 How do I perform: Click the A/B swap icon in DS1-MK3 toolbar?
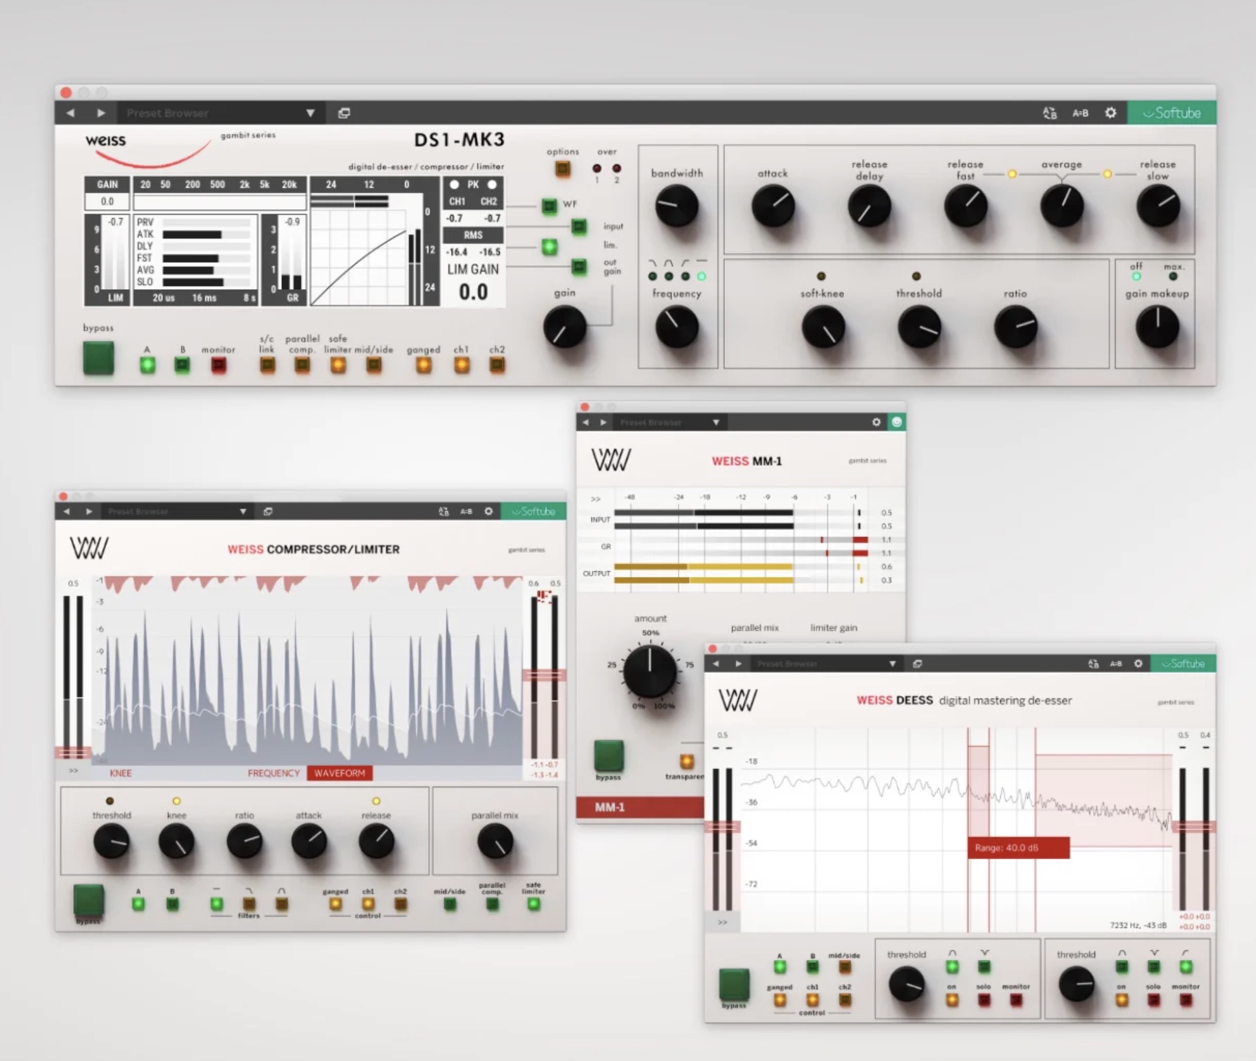click(x=1049, y=113)
